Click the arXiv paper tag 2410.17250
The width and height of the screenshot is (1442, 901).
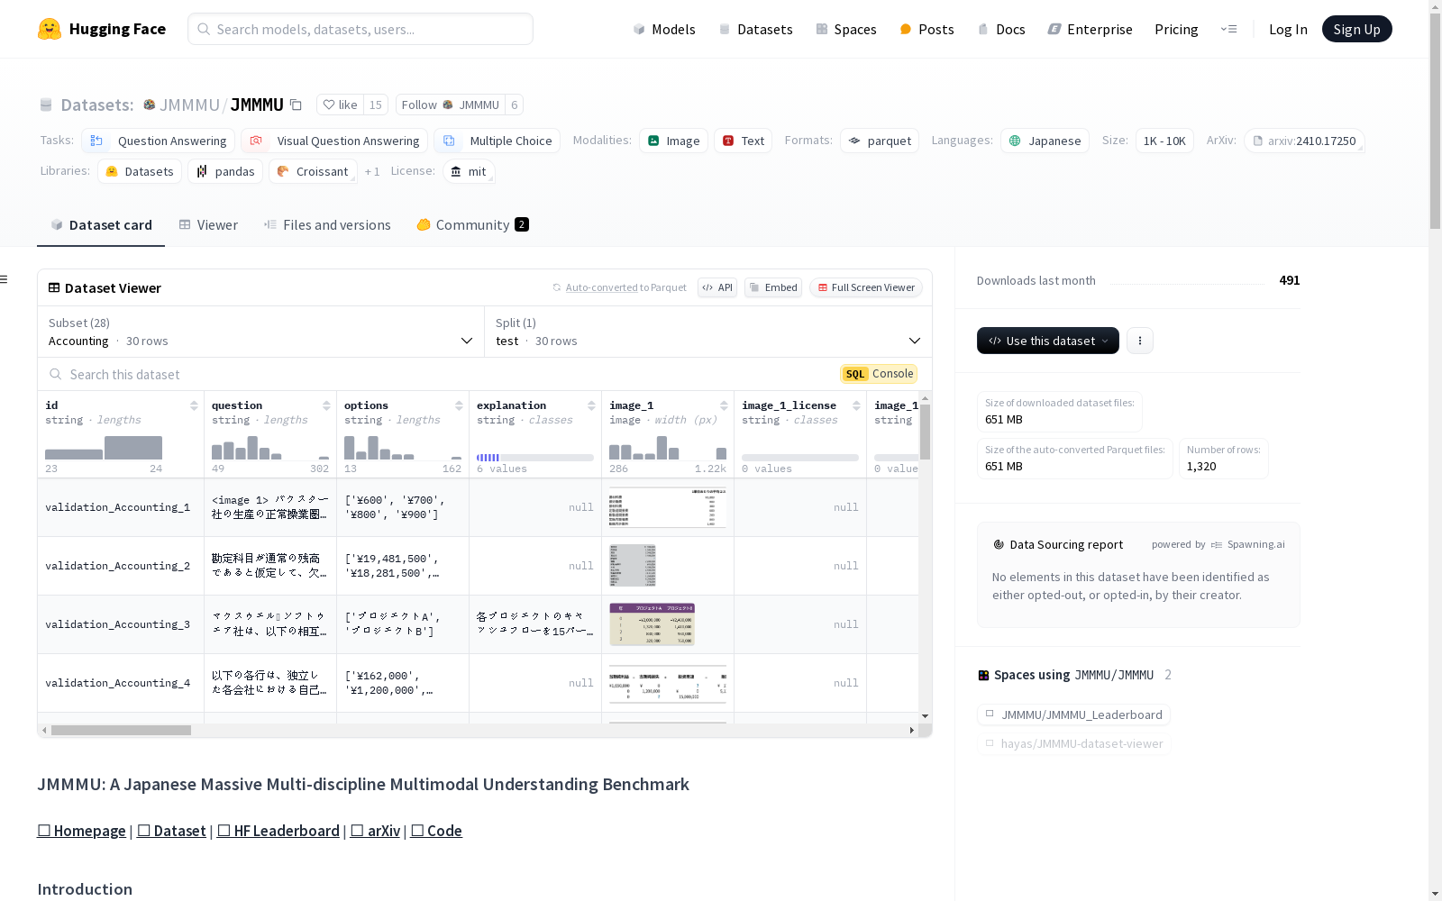[x=1304, y=141]
